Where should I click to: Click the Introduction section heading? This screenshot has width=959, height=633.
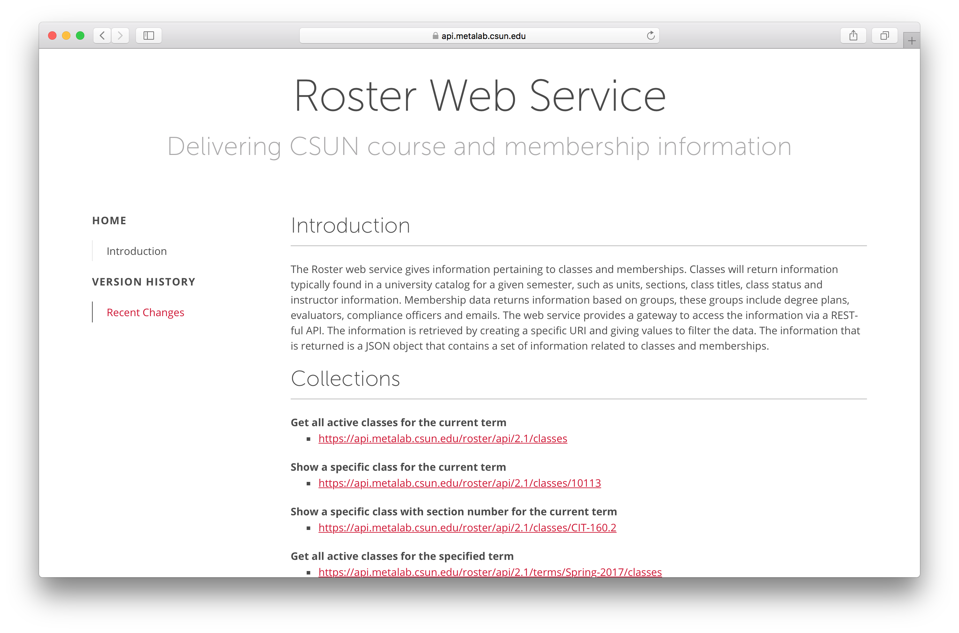pos(350,225)
